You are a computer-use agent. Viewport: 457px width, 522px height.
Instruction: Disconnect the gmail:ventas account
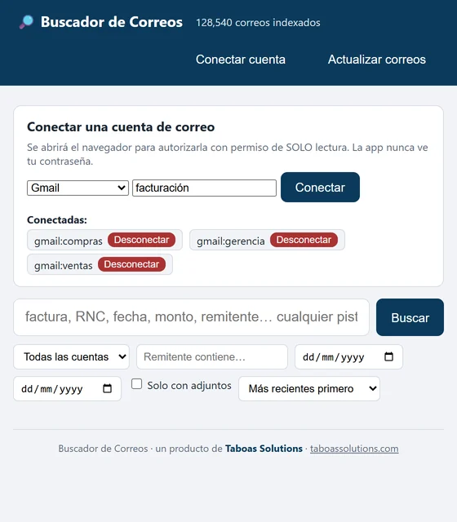click(x=131, y=264)
